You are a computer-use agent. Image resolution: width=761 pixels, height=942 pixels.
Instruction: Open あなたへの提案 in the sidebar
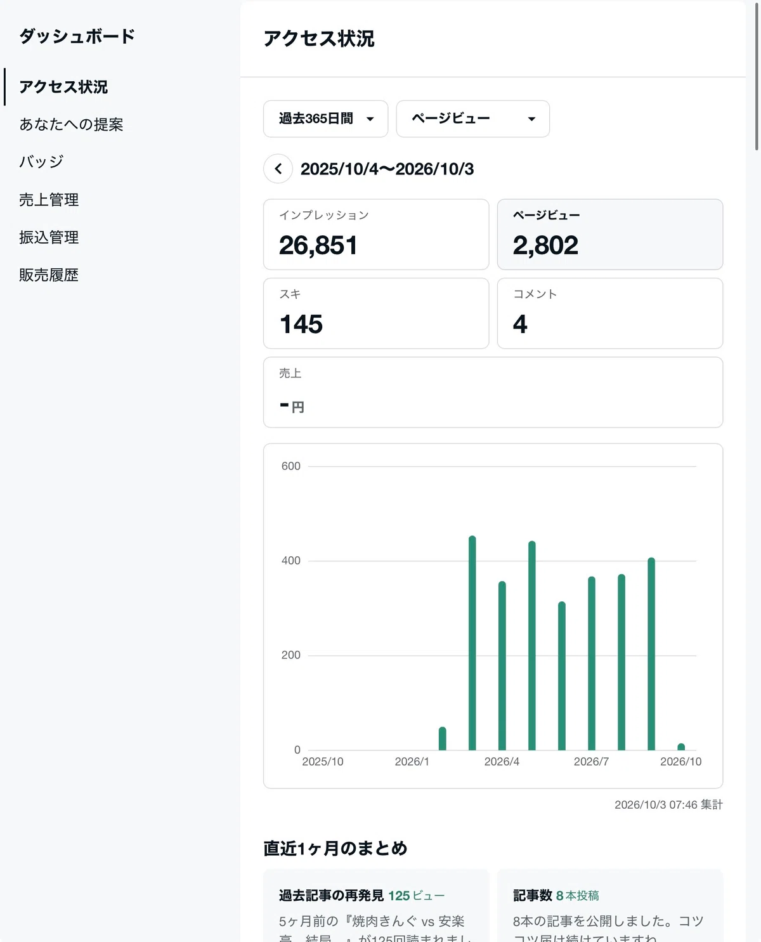pos(71,124)
